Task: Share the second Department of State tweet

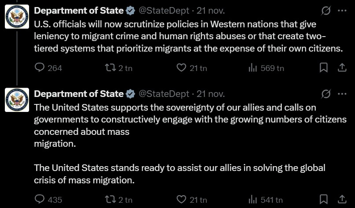Action: point(341,200)
